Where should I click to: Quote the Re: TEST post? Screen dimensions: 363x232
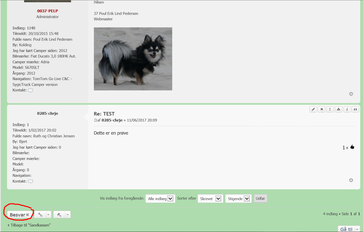pyautogui.click(x=355, y=109)
